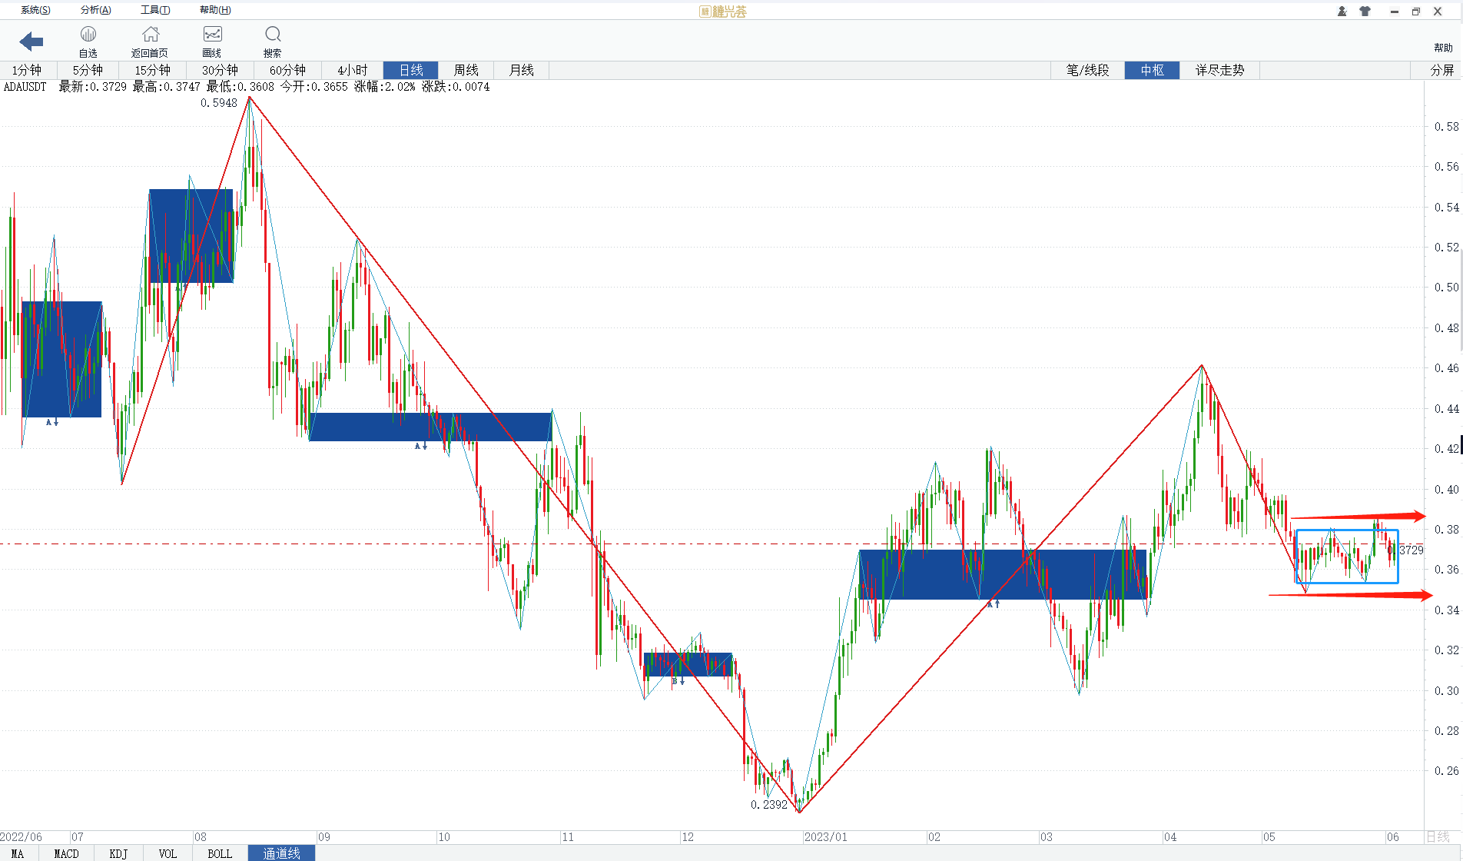
Task: Click the 0.2392 lowest price label
Action: tap(769, 805)
